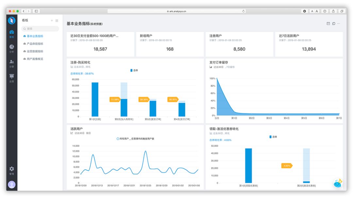
Task: Click the 第1步[领取优惠券] funnel bar
Action: click(x=248, y=166)
